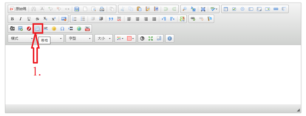Click the Table (表格) insert icon
The width and height of the screenshot is (306, 116).
click(37, 29)
